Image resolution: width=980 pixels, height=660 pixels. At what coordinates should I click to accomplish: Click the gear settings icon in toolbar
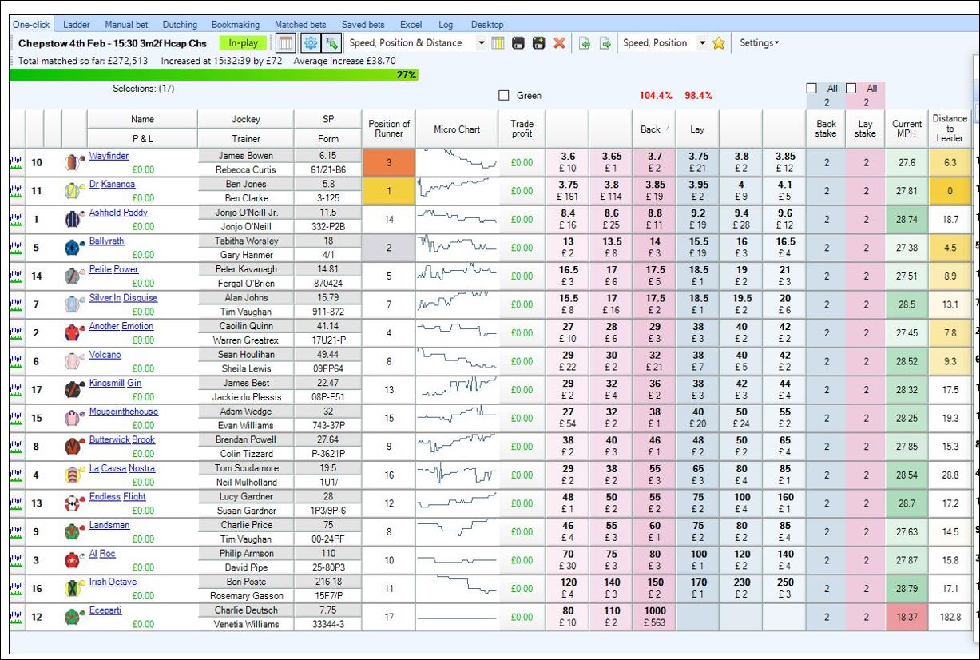click(x=311, y=43)
